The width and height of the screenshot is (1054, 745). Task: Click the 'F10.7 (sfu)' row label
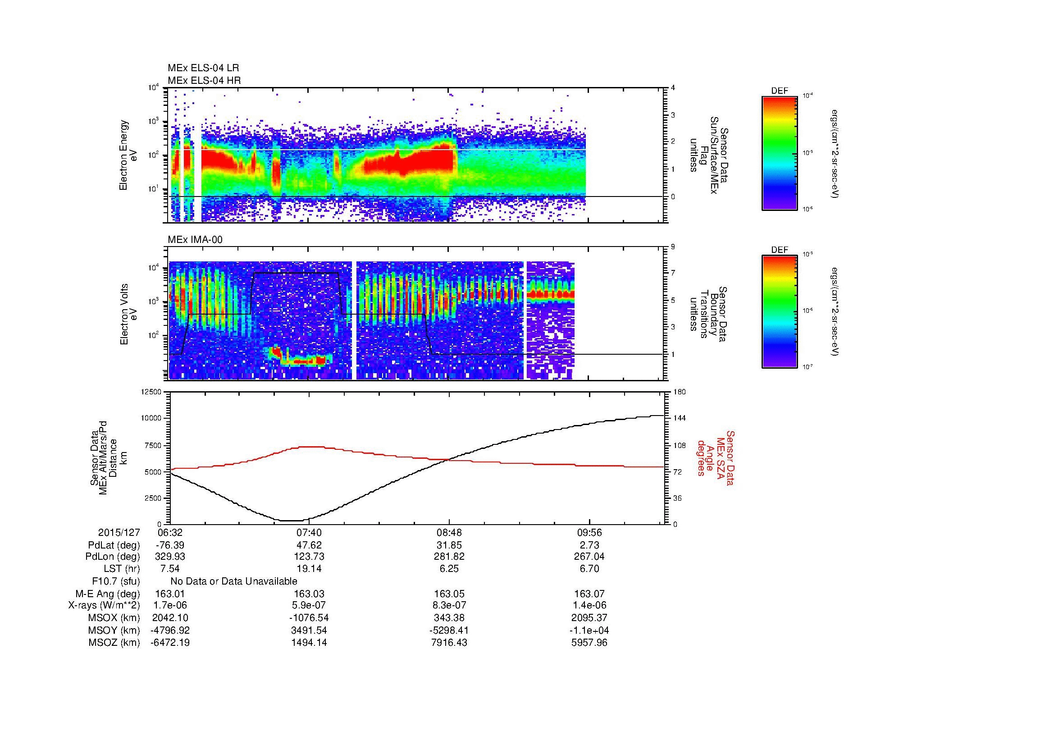(116, 581)
